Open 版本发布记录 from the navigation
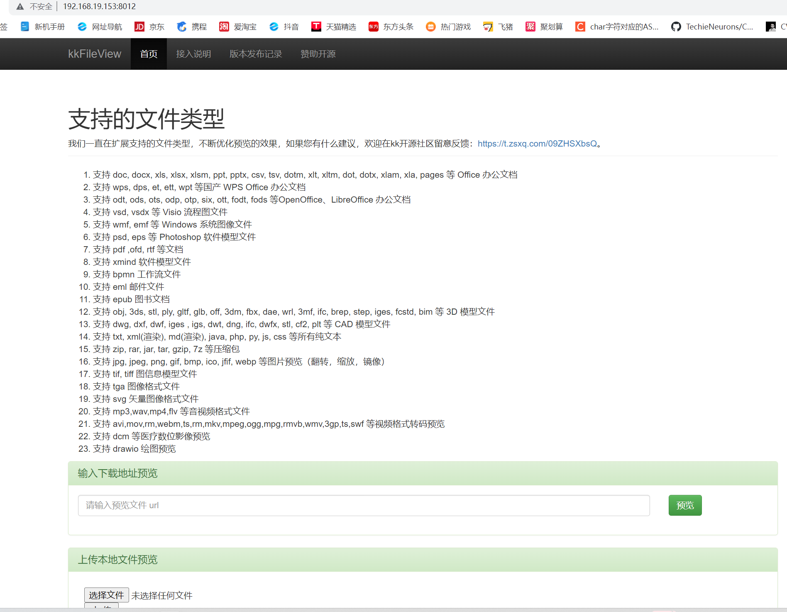Viewport: 787px width, 612px height. tap(255, 54)
